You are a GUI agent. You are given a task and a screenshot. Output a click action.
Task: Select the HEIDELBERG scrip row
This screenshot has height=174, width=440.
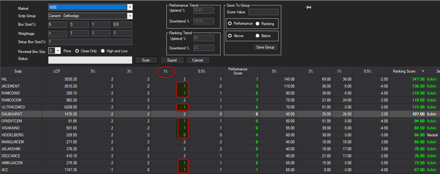[220, 135]
